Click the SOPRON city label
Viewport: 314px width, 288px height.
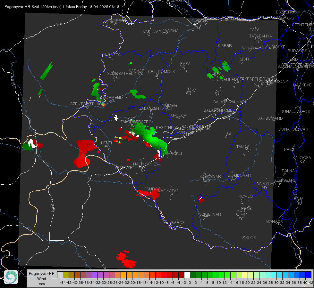pos(118,20)
